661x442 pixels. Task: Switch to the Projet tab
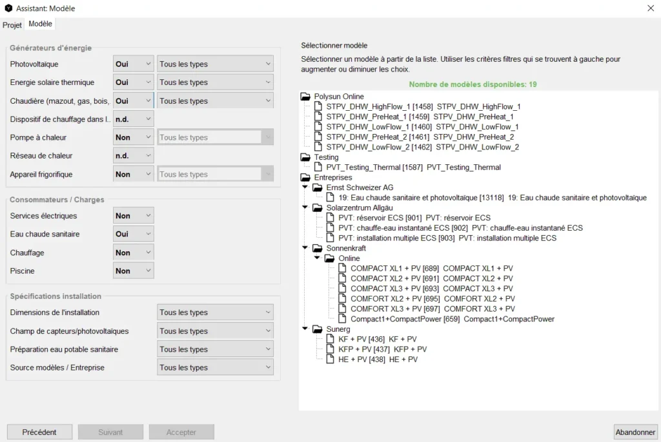[12, 25]
